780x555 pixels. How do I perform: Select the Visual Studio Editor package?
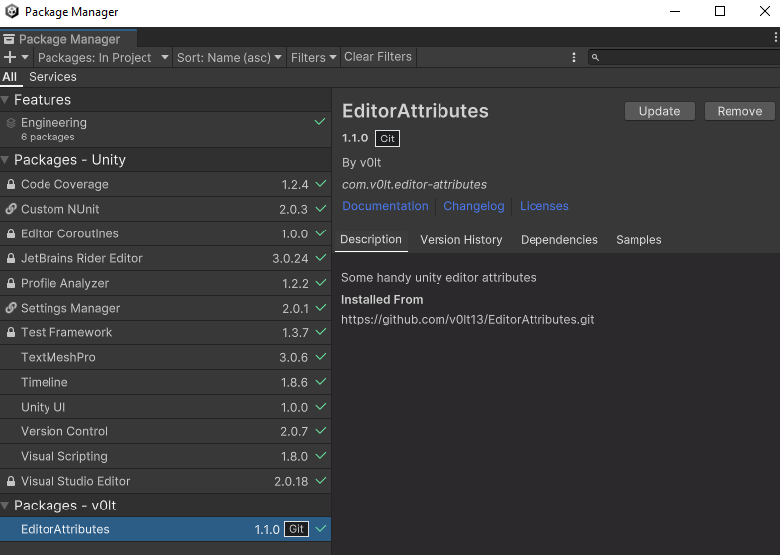click(165, 481)
